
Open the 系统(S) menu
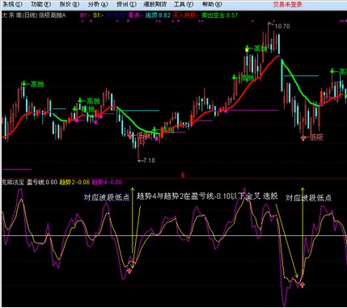(x=12, y=4)
